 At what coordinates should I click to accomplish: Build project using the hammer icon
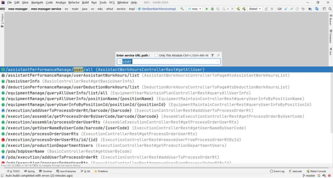[182, 9]
